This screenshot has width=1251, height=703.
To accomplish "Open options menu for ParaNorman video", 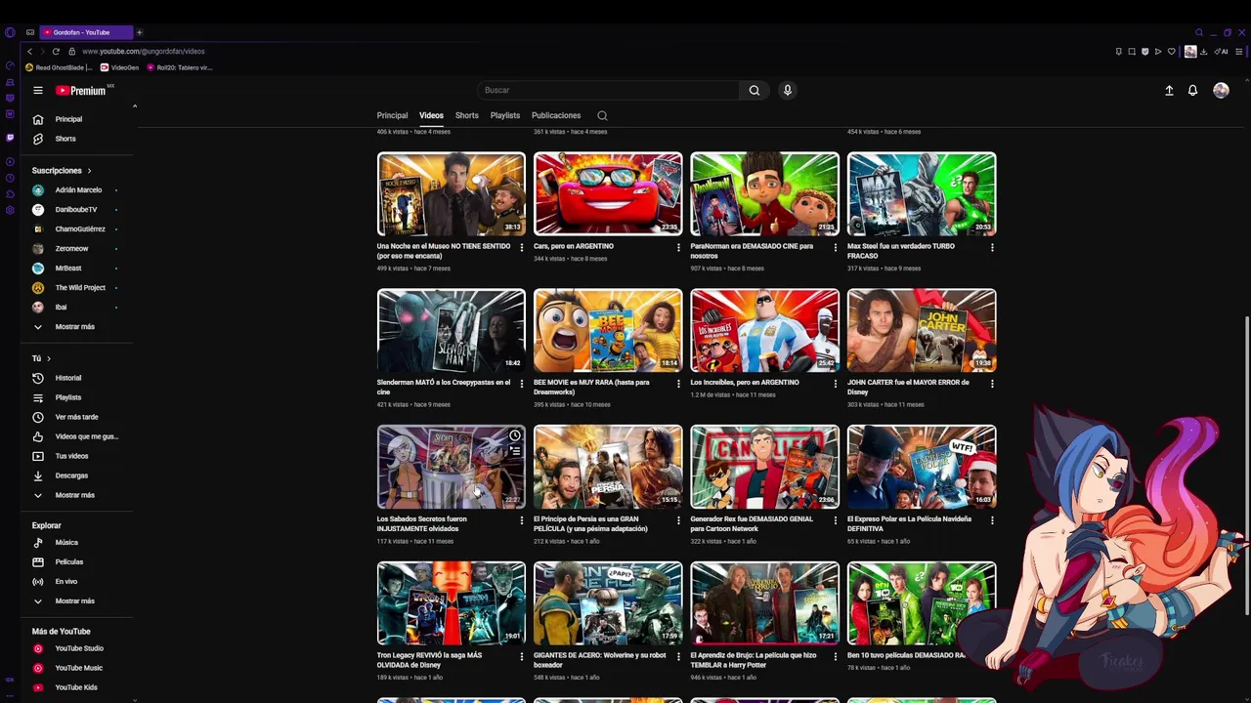I will click(x=835, y=248).
